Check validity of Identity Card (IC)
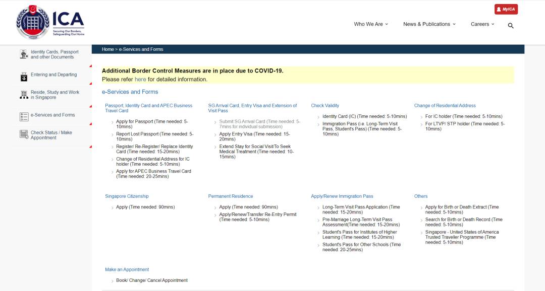The image size is (545, 291). click(364, 116)
